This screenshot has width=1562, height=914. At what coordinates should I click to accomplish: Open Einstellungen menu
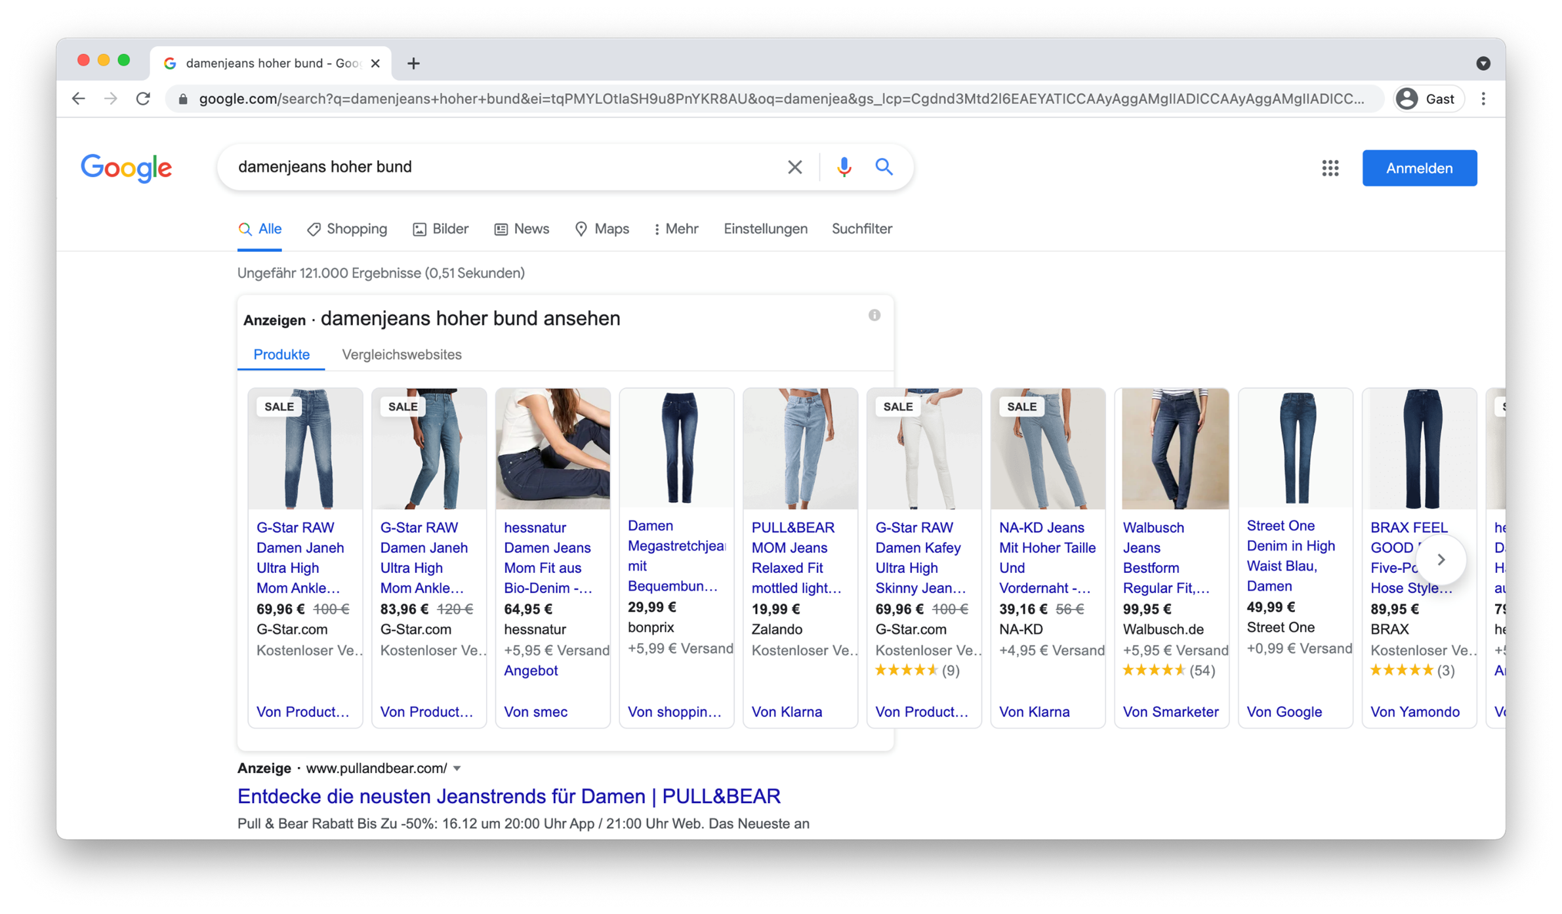tap(765, 229)
